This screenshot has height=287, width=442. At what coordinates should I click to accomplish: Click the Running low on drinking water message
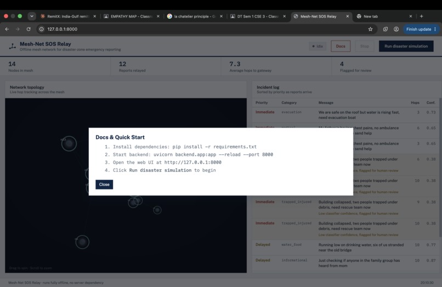click(x=361, y=247)
